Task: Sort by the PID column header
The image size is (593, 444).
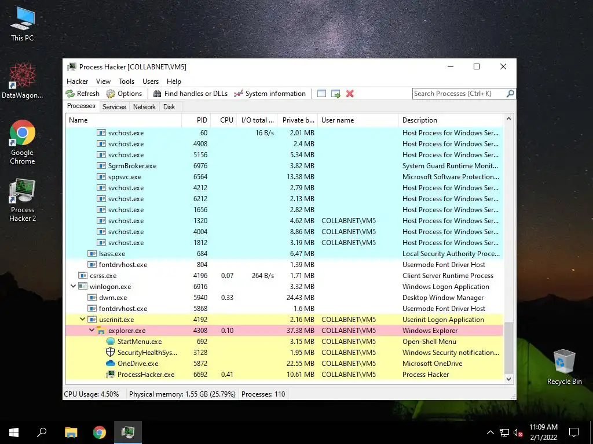Action: (x=196, y=120)
